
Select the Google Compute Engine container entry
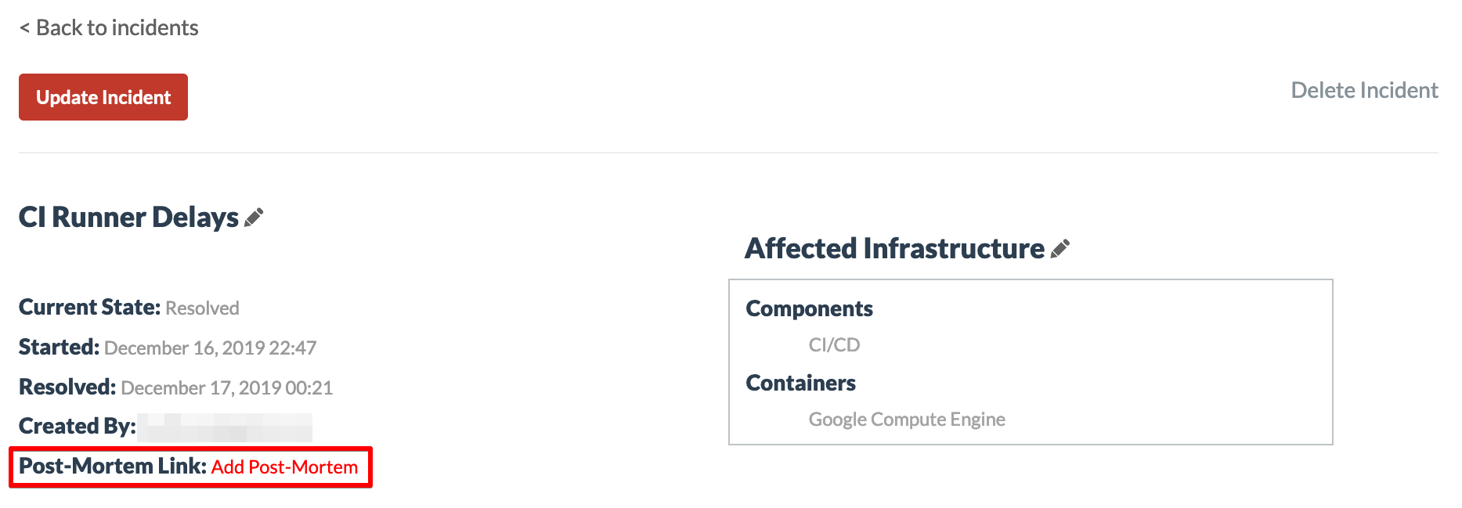click(907, 420)
